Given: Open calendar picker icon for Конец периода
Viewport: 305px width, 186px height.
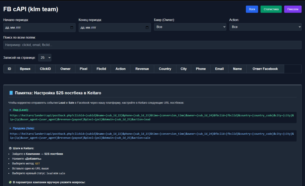Looking at the screenshot, I should [147, 28].
